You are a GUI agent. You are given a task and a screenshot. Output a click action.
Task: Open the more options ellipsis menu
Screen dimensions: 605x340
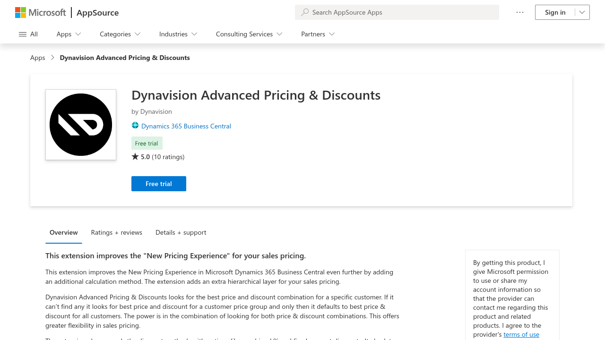(x=520, y=12)
